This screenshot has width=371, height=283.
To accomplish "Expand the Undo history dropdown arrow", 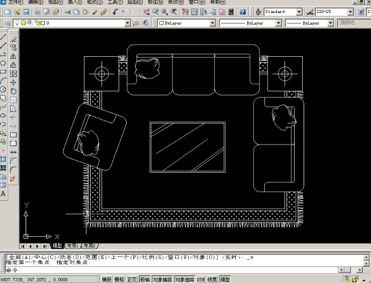I will coord(123,12).
